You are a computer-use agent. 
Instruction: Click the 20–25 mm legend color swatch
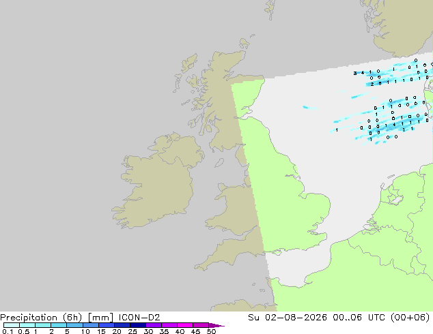click(x=122, y=325)
